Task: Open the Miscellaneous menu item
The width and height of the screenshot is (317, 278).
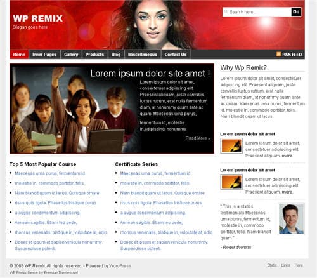Action: (x=143, y=55)
